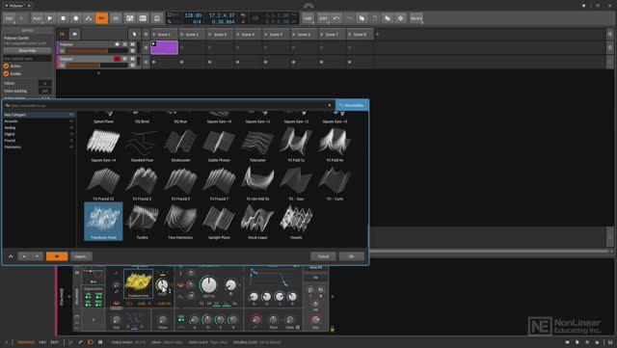
Task: Solo the second Polymer track
Action: coord(125,59)
